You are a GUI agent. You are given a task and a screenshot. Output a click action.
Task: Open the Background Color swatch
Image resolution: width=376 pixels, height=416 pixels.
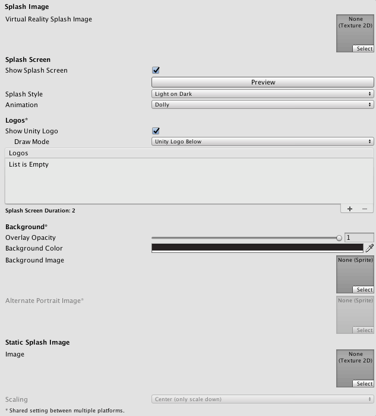pos(257,248)
